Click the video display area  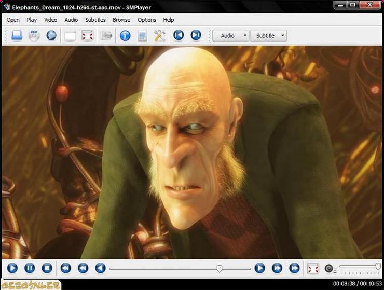[x=192, y=153]
